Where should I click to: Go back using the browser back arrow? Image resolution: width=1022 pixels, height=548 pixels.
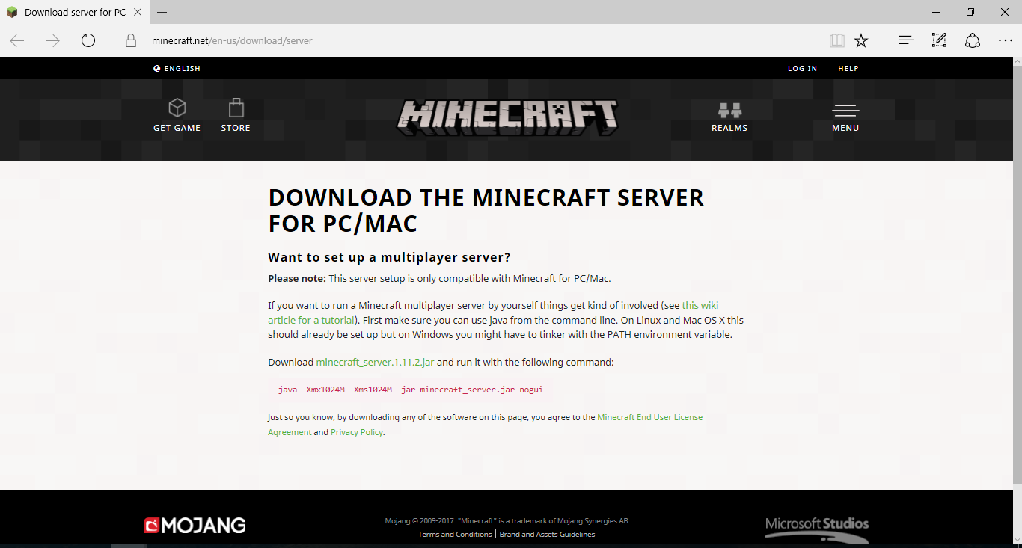[x=17, y=40]
